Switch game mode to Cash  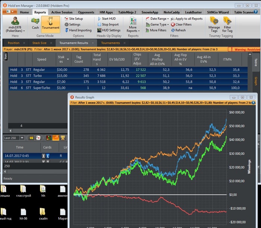(x=35, y=24)
